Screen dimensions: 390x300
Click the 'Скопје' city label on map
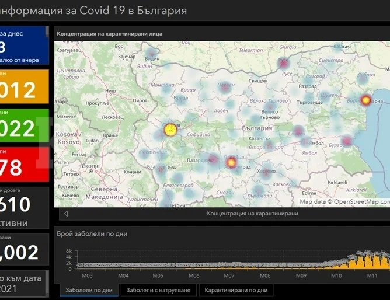[90, 166]
